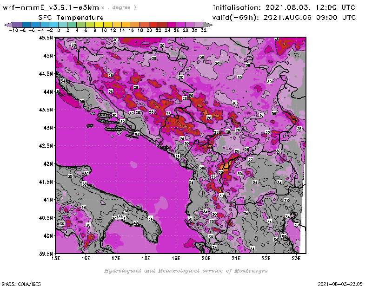Click the 17E longitude axis label
The image size is (372, 287).
coord(116,258)
